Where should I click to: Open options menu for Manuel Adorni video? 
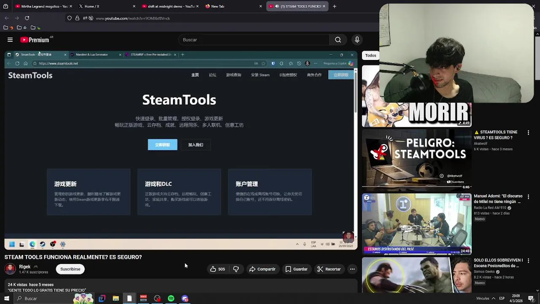pyautogui.click(x=528, y=197)
